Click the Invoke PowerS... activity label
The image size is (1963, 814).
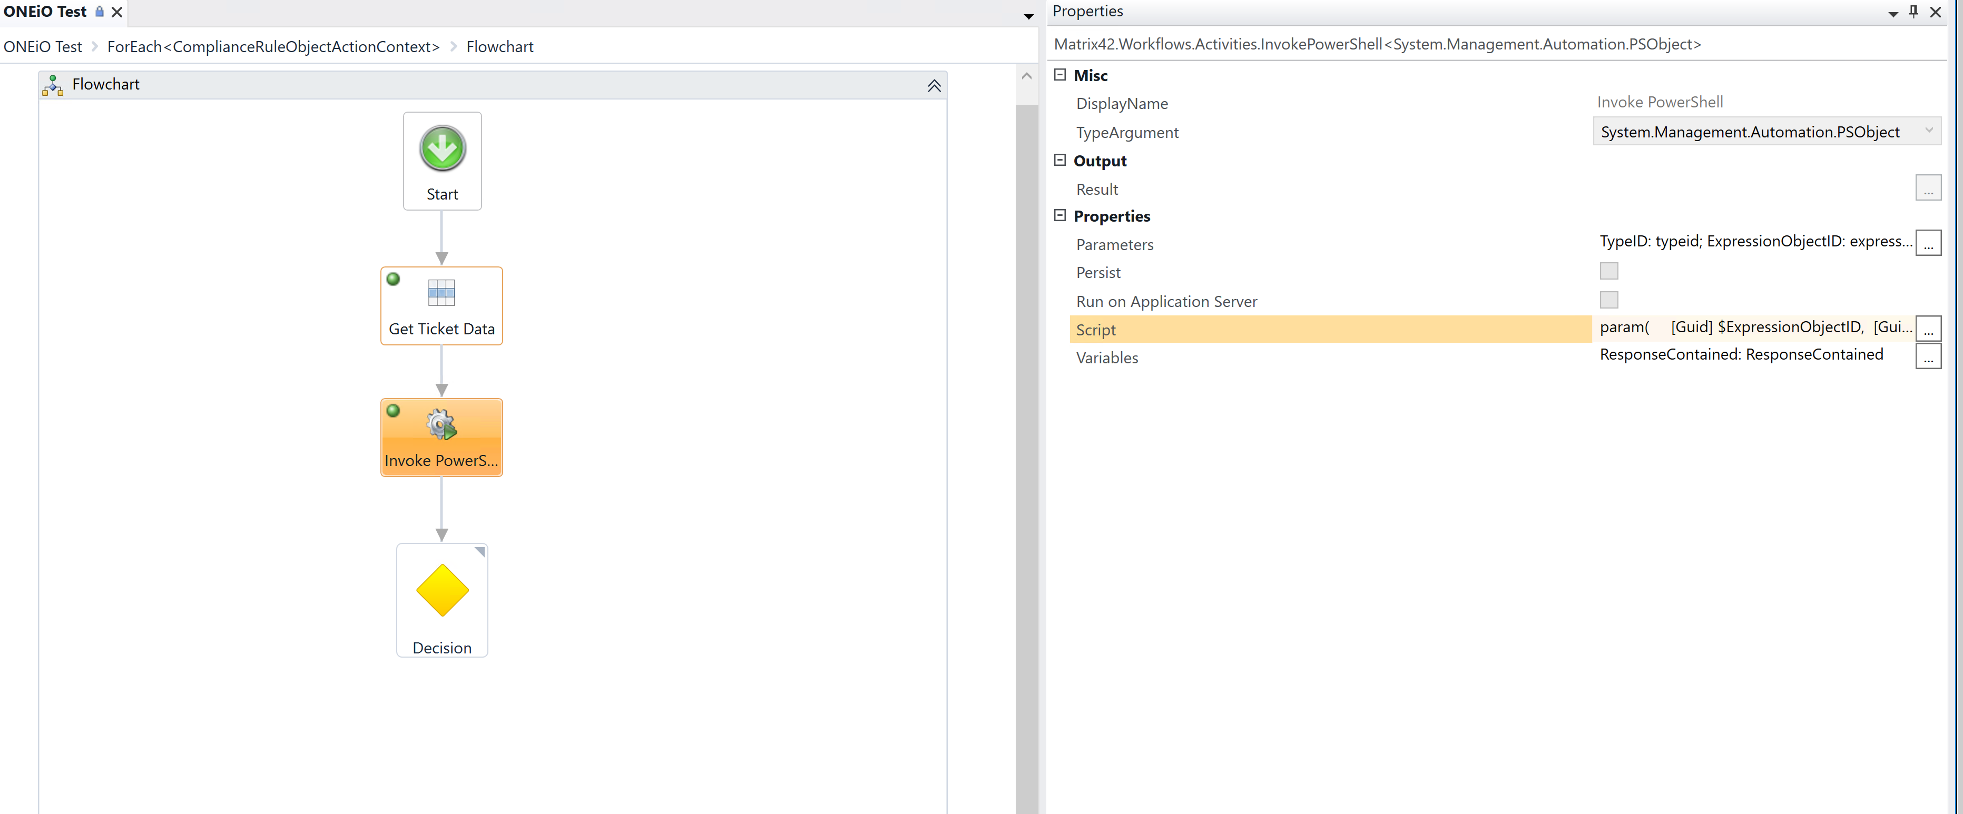point(441,461)
